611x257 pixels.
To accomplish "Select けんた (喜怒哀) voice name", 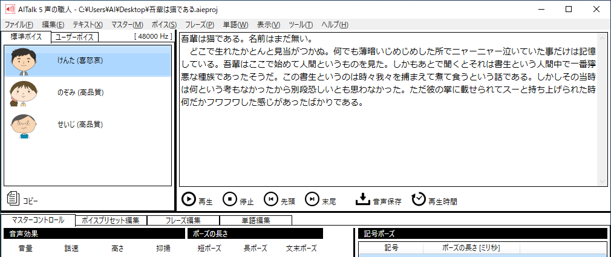I will click(80, 60).
